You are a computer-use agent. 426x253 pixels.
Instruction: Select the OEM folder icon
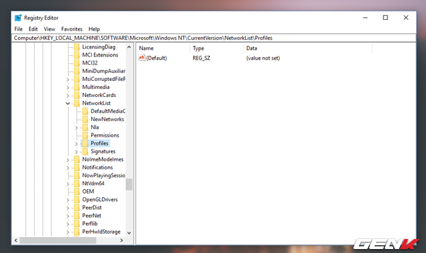tap(77, 191)
